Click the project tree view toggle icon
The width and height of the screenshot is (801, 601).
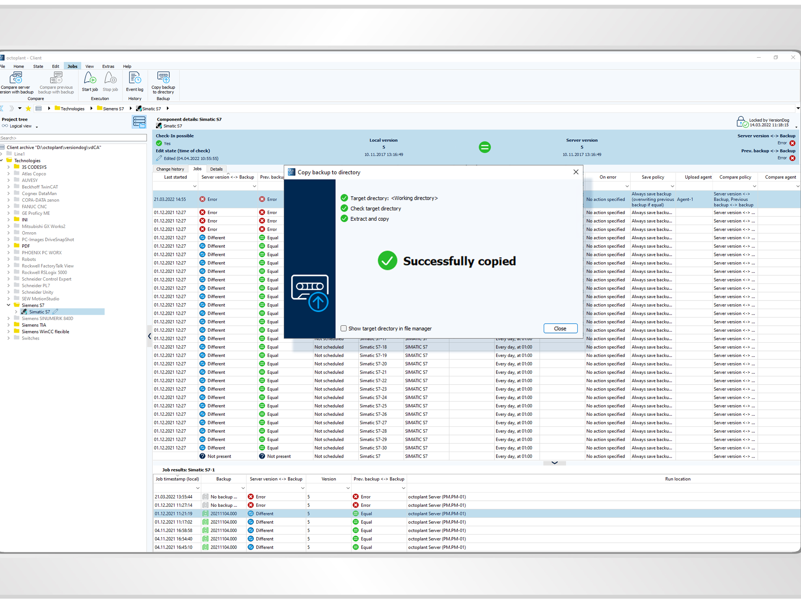pos(139,122)
